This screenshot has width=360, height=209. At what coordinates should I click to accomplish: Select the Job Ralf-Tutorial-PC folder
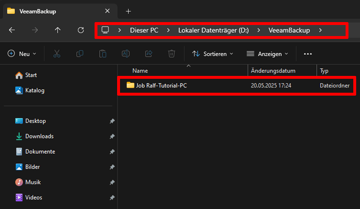click(237, 86)
